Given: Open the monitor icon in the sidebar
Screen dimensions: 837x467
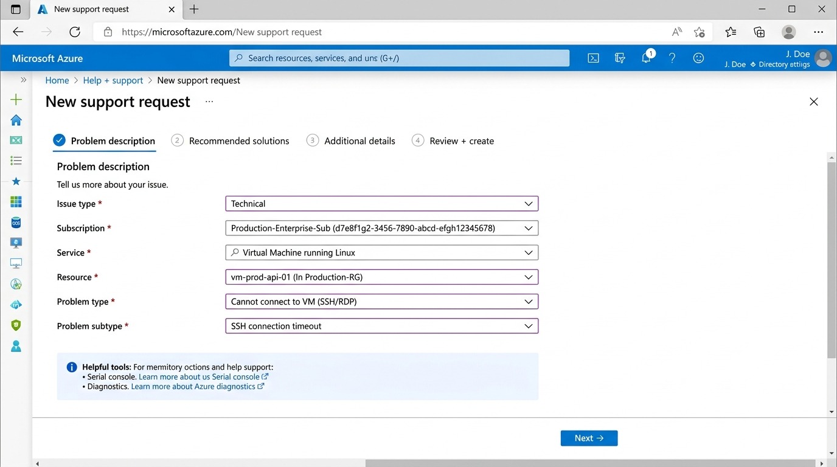Looking at the screenshot, I should pos(16,263).
